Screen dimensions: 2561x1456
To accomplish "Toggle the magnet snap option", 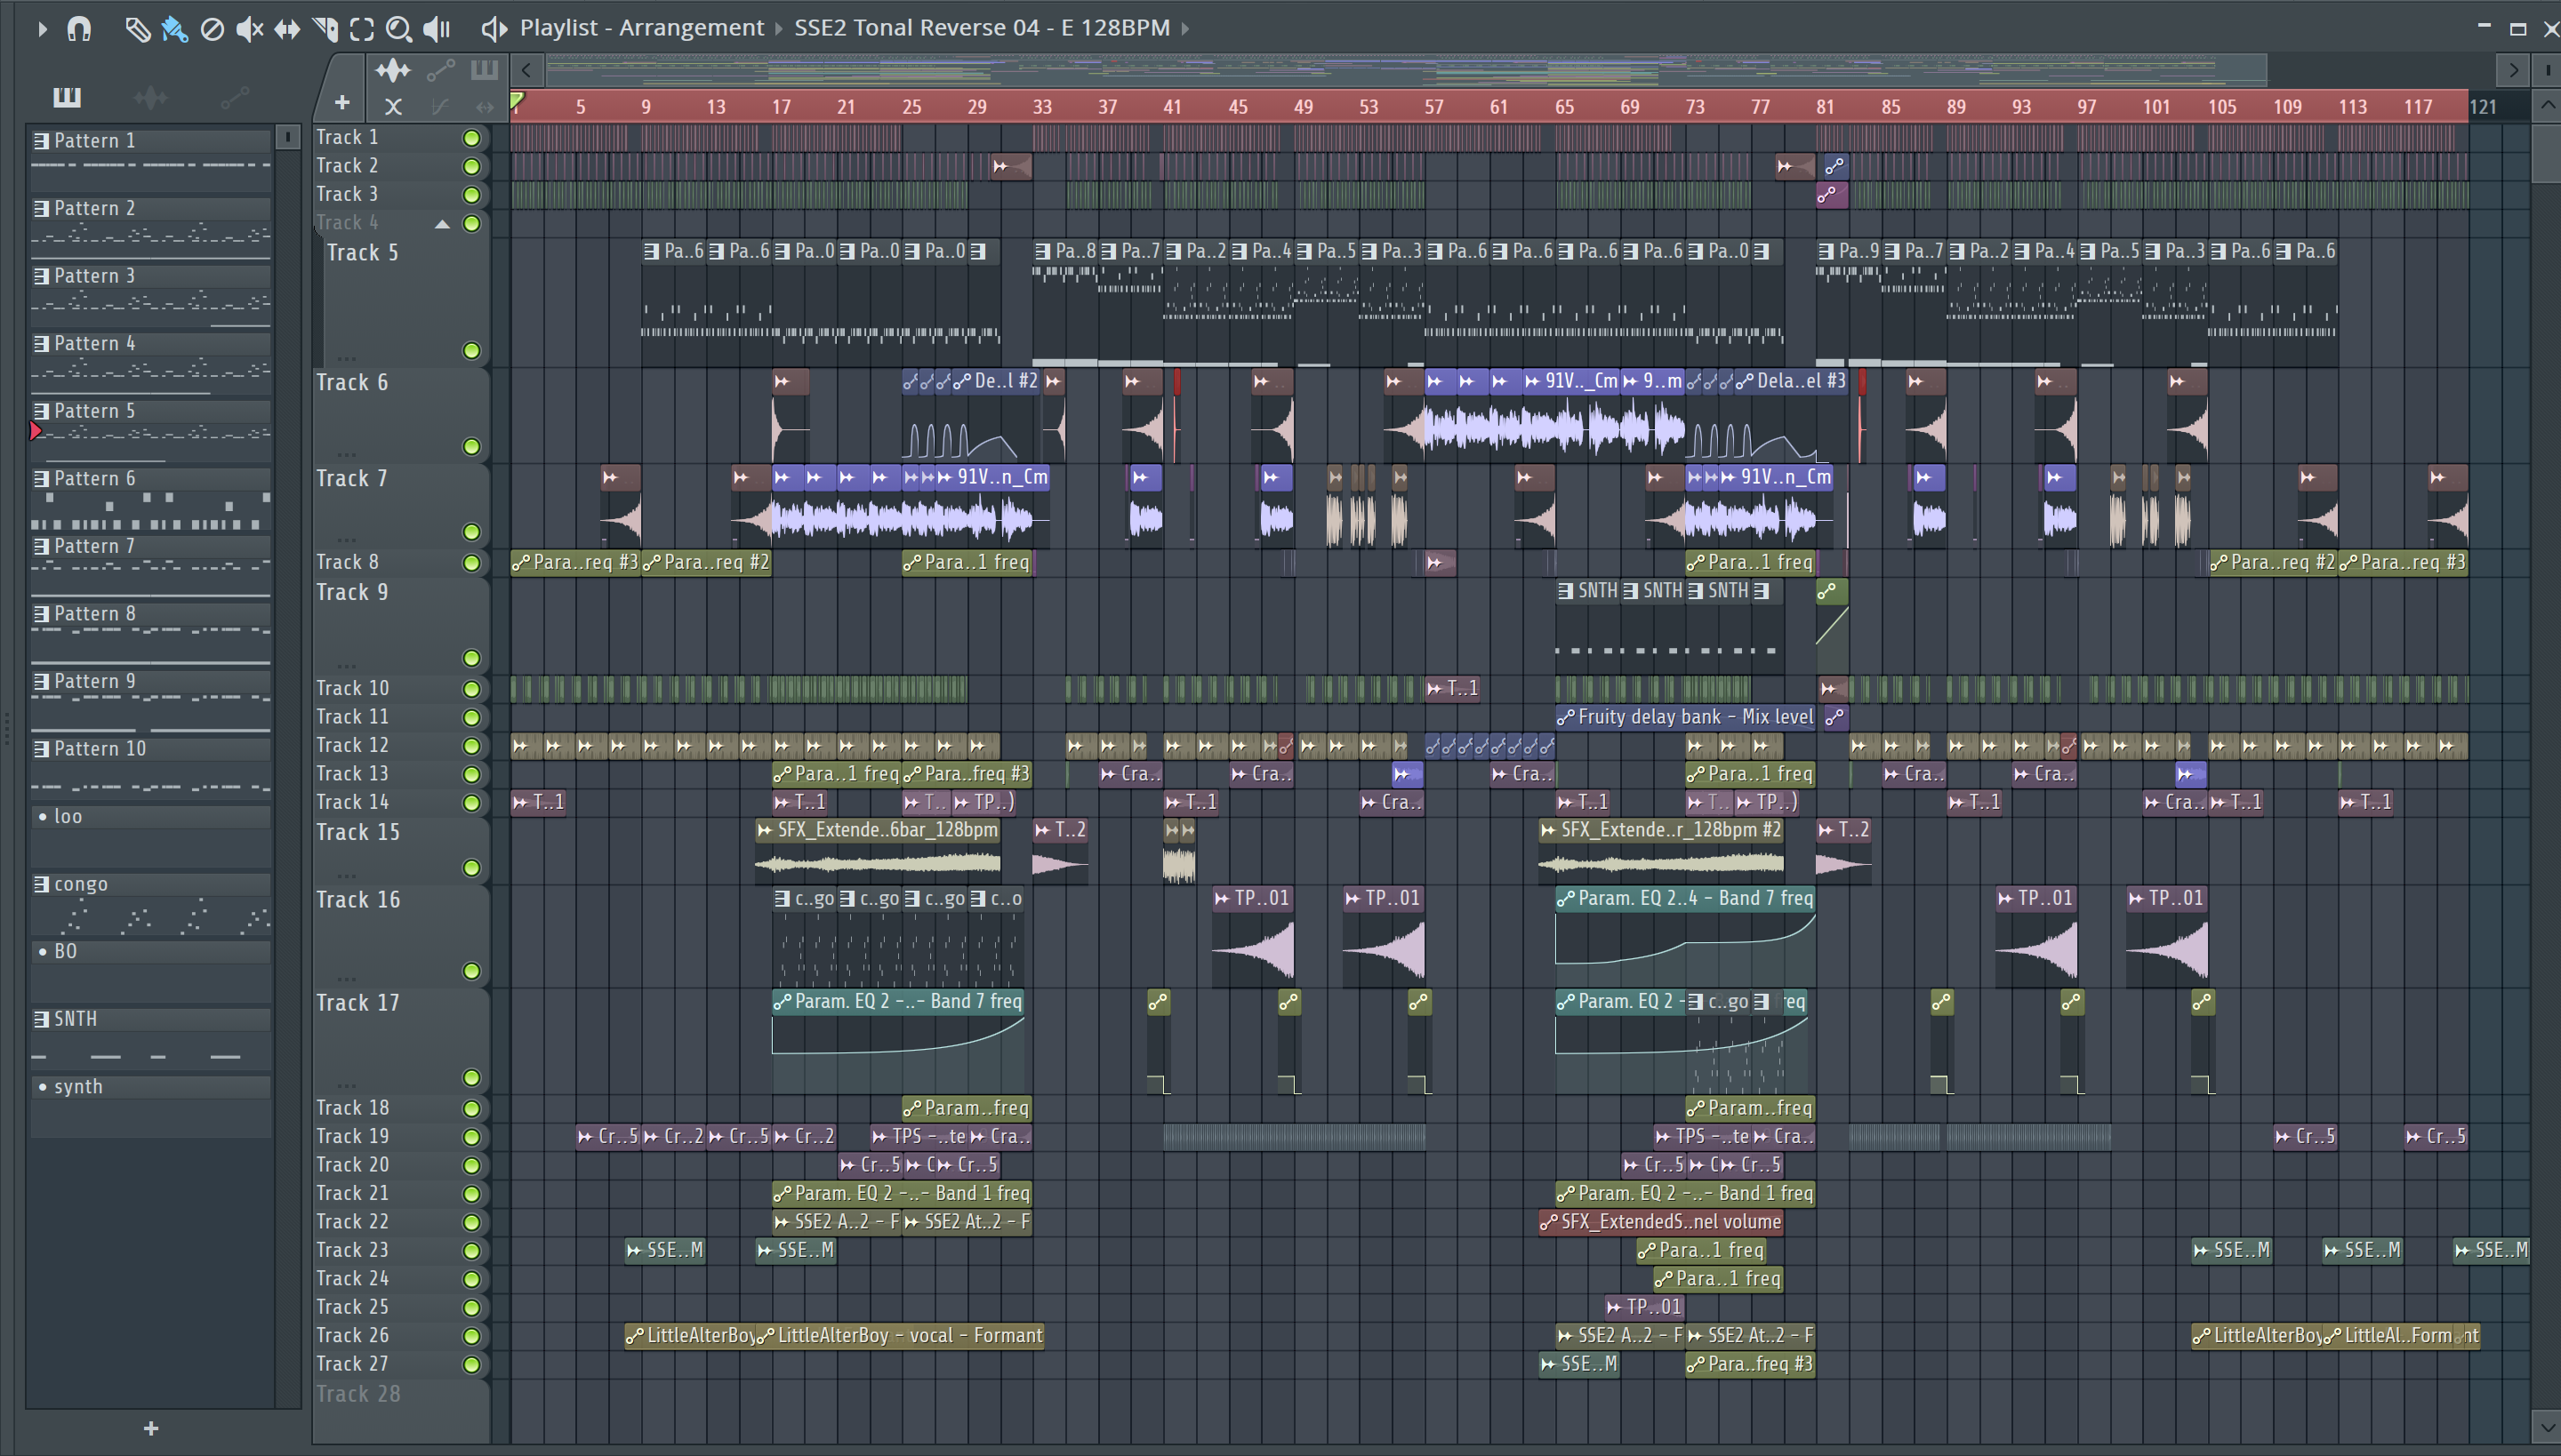I will tap(79, 29).
